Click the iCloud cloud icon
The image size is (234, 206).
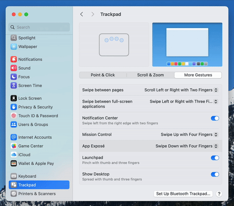[14, 155]
